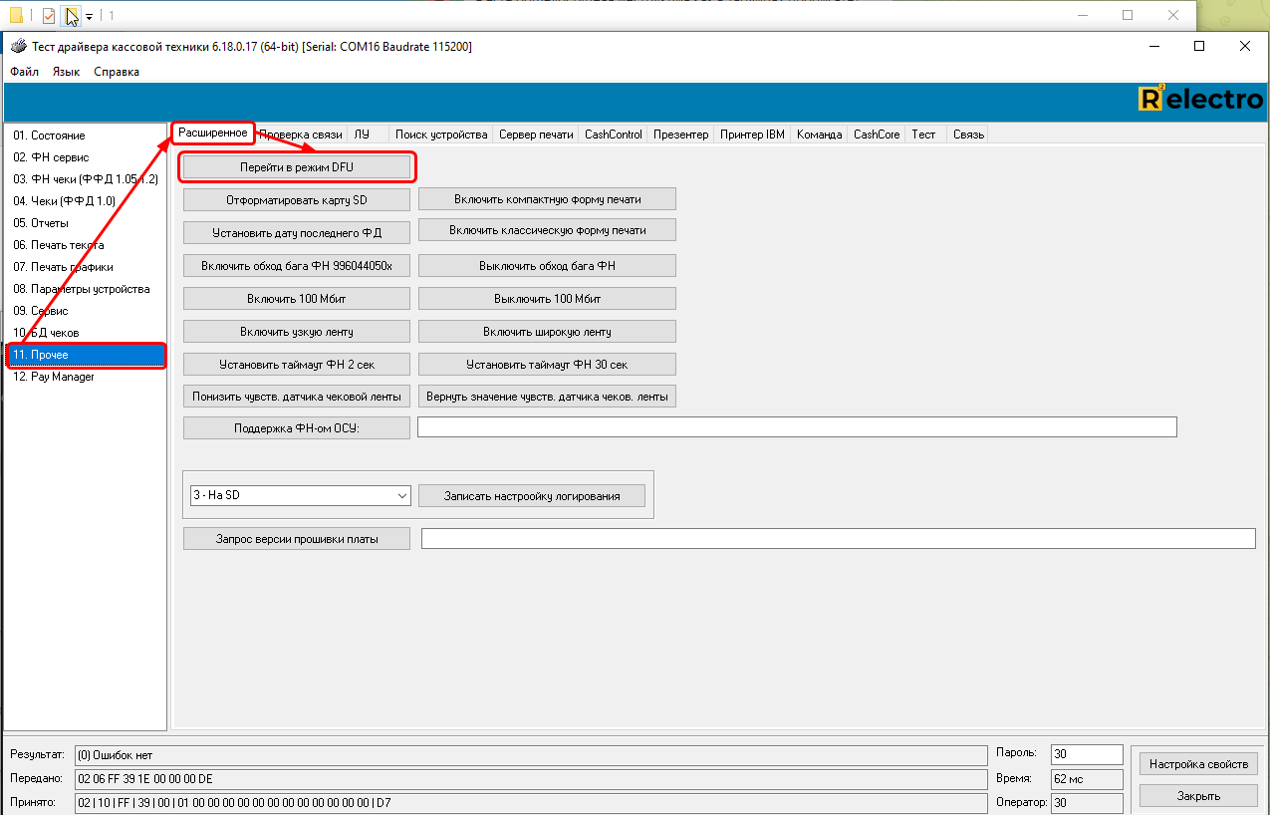Click the Properties checkmark icon in Explorer toolbar
The height and width of the screenshot is (815, 1270).
48,15
